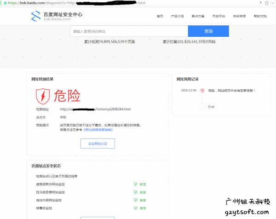
Task: Open the address bar dropdown arrow
Action: click(x=272, y=3)
